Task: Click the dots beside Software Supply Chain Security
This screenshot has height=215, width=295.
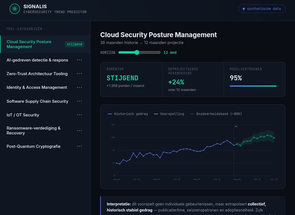Action: coord(79,101)
